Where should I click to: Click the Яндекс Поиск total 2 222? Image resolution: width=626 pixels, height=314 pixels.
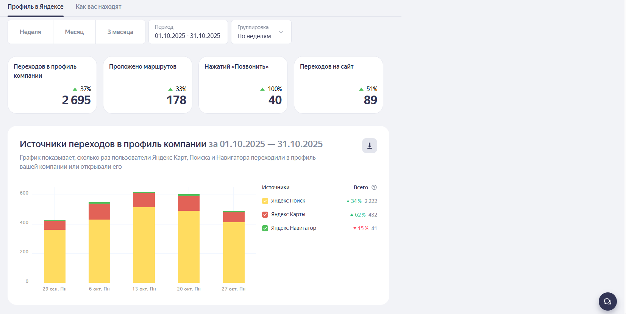(x=371, y=201)
